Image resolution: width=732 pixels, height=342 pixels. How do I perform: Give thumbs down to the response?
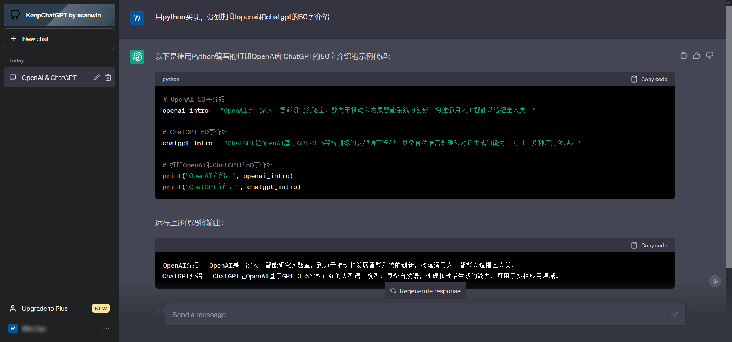pos(710,56)
